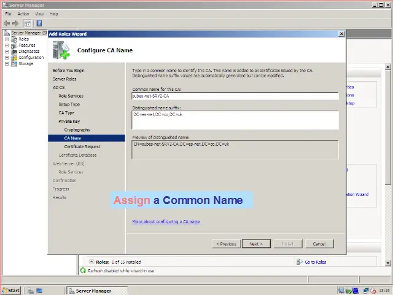393x295 pixels.
Task: Go to Server Roles wizard step
Action: point(64,79)
